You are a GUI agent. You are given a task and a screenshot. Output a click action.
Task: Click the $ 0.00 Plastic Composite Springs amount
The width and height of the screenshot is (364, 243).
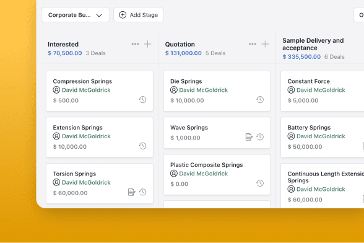pyautogui.click(x=179, y=184)
